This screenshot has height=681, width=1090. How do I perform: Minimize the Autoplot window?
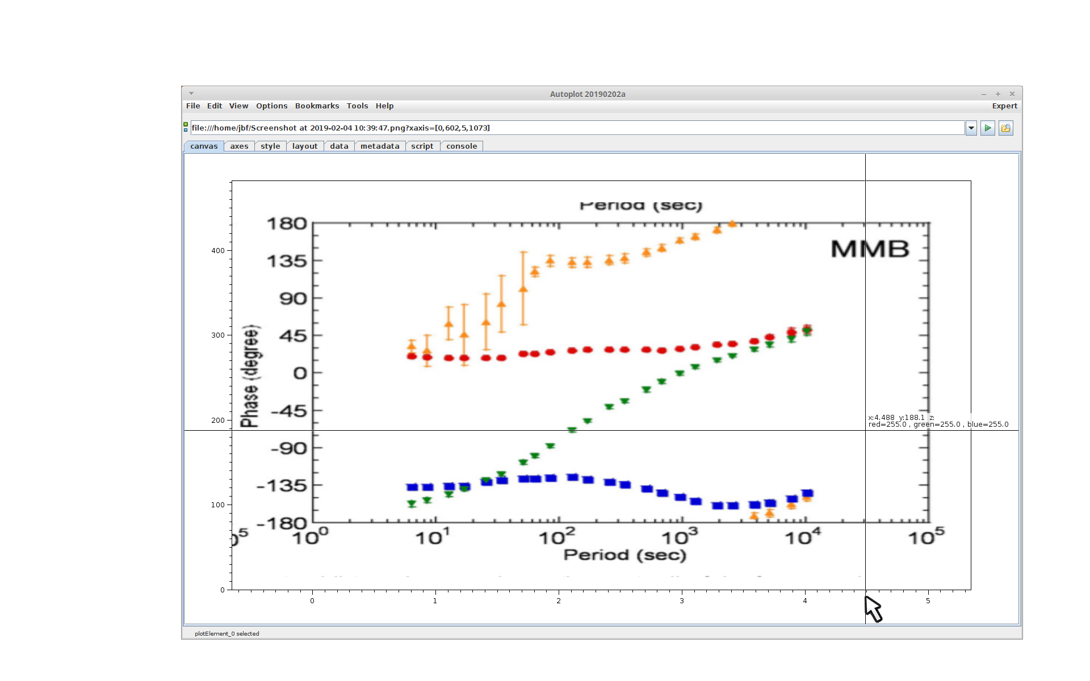point(984,94)
